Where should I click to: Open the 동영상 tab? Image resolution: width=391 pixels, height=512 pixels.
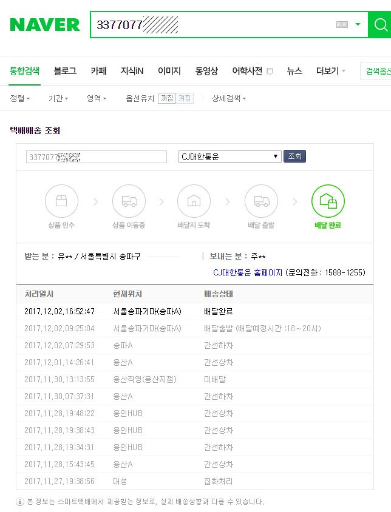pos(206,71)
